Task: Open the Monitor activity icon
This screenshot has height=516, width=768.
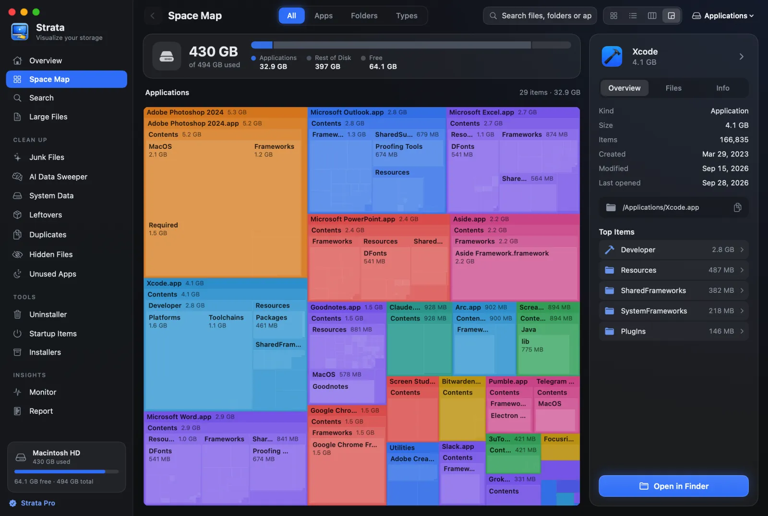Action: coord(17,392)
